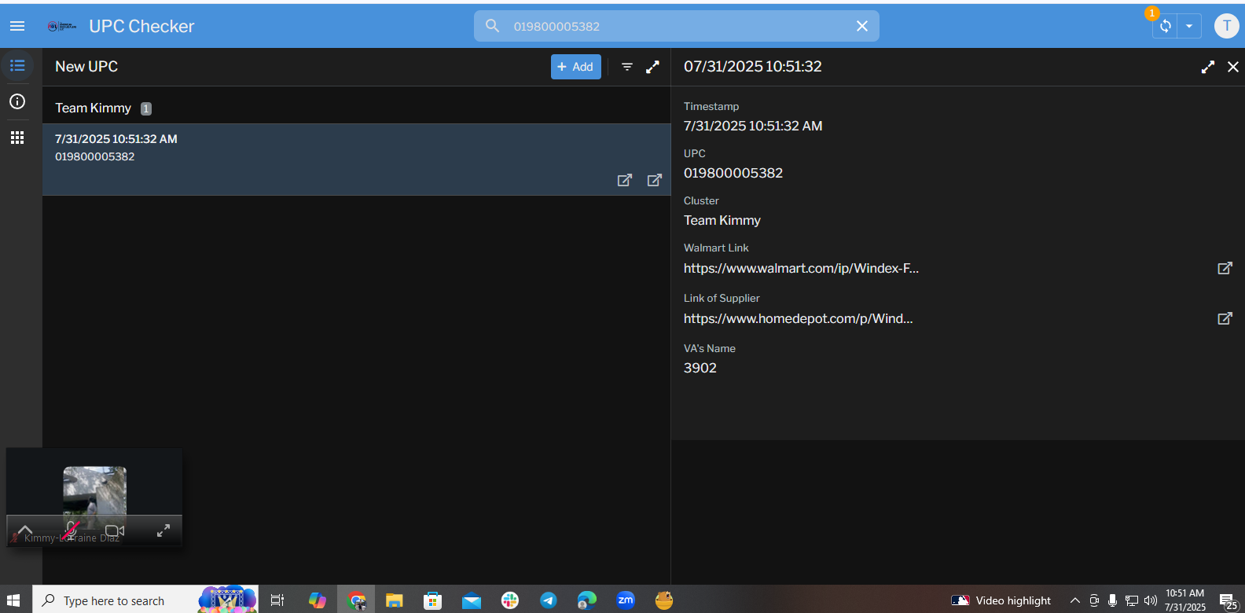Click the filter icon beside Add

[626, 67]
